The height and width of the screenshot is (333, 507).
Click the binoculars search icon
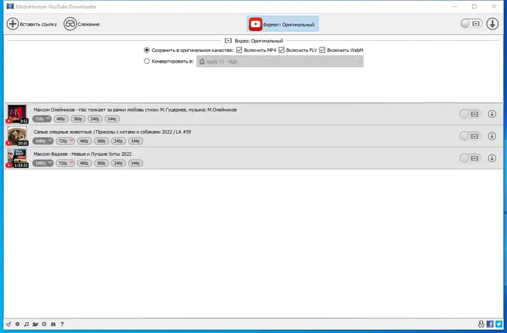tap(53, 324)
